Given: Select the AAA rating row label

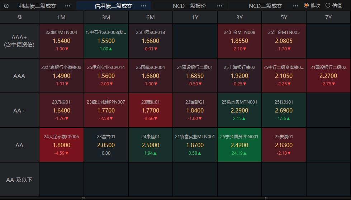Looking at the screenshot, I should (x=19, y=76).
